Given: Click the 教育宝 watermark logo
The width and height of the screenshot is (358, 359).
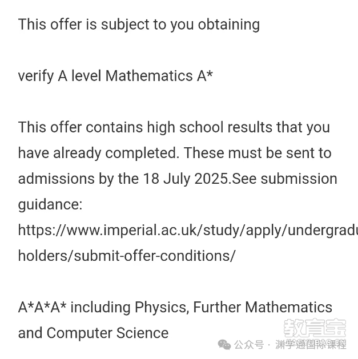Looking at the screenshot, I should click(315, 329).
